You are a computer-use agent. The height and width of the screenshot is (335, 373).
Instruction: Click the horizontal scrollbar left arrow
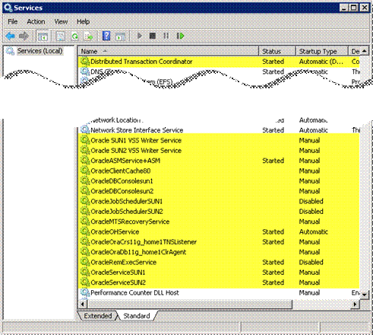coord(82,304)
